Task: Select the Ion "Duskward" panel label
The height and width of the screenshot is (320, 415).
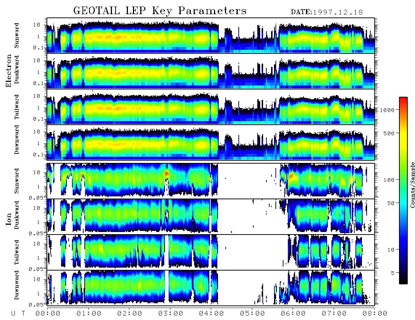Action: point(17,215)
